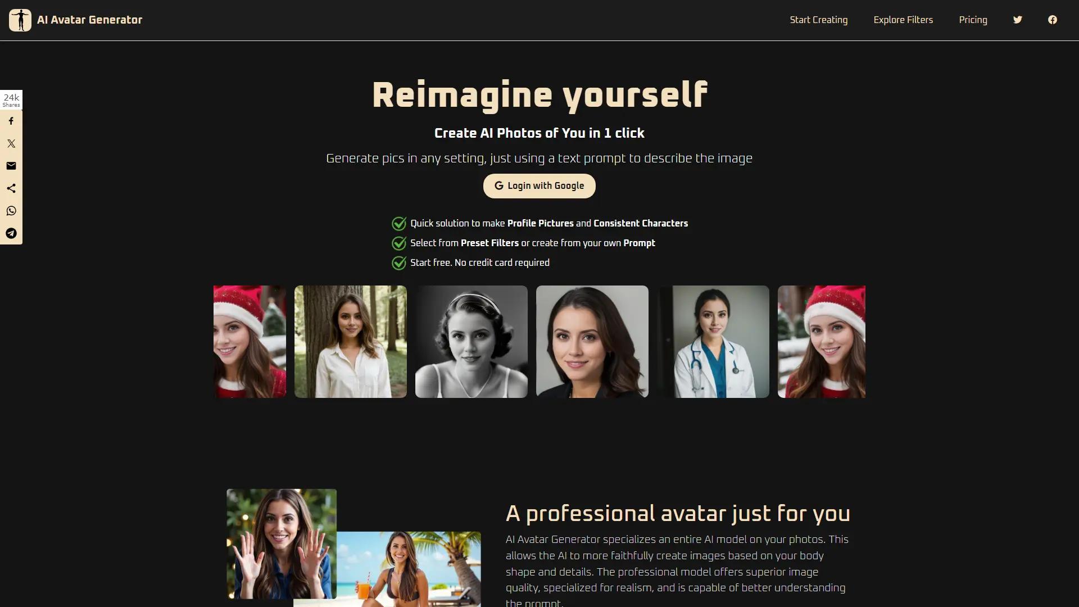Screen dimensions: 1079x607
Task: Select the doctor with stethoscope portrait
Action: [x=713, y=342]
